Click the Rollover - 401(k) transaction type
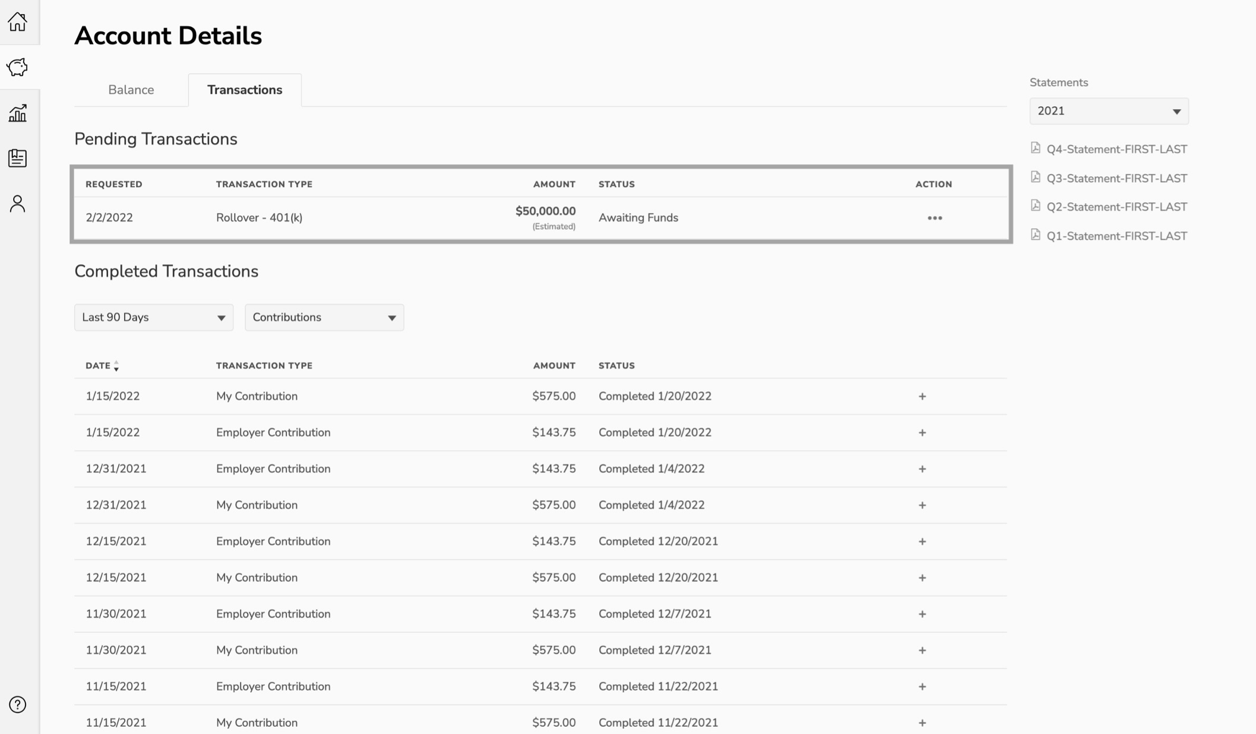Viewport: 1256px width, 734px height. (259, 217)
